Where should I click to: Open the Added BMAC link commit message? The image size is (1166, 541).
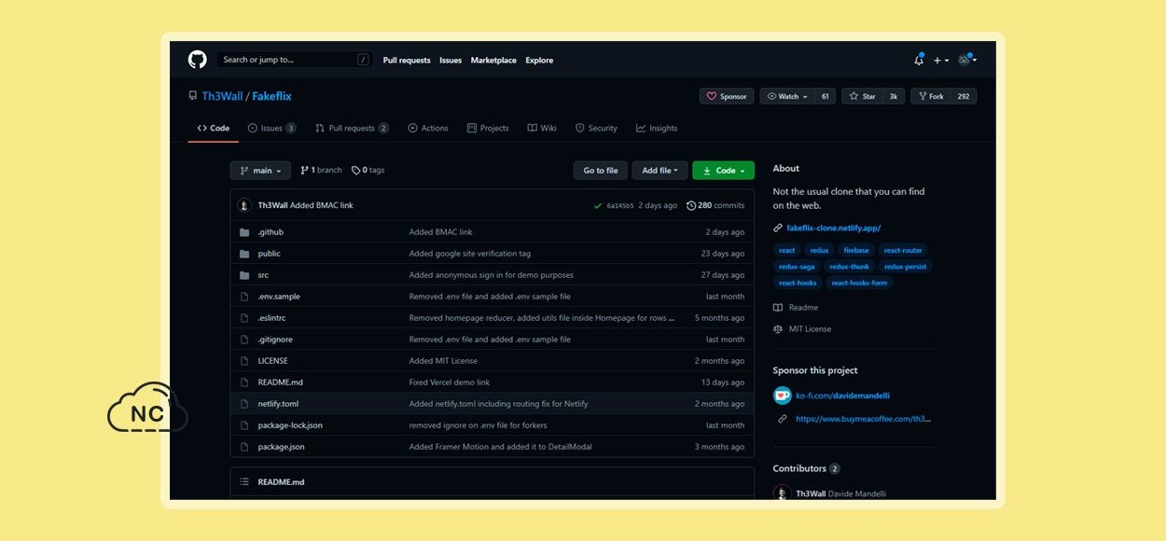(322, 205)
